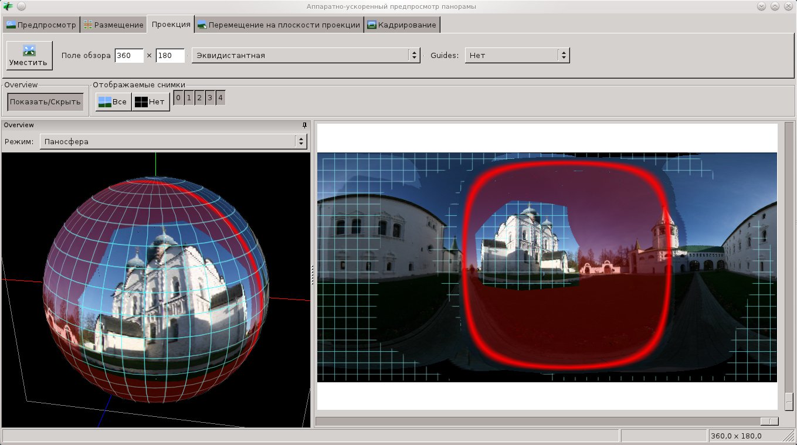Expand the Режим Паносфера mode dropdown
Viewport: 797px width, 445px height.
tap(173, 141)
